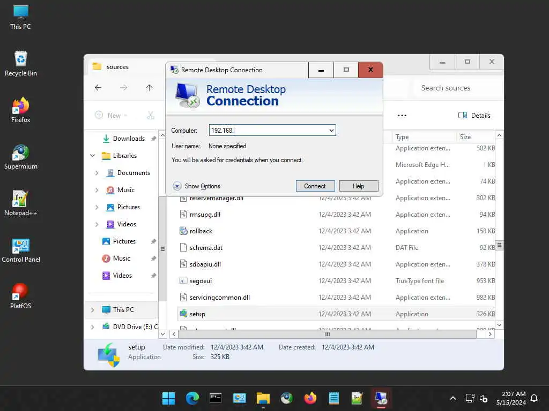Toggle the Details pane button
This screenshot has height=411, width=549.
(474, 116)
